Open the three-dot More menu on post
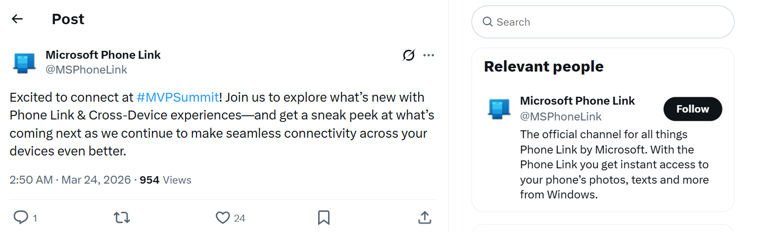The image size is (768, 232). pos(429,55)
